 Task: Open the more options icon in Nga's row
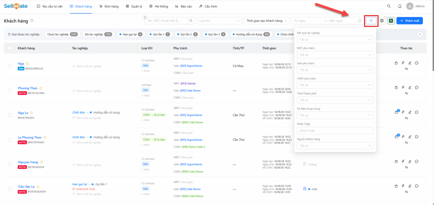point(417,63)
